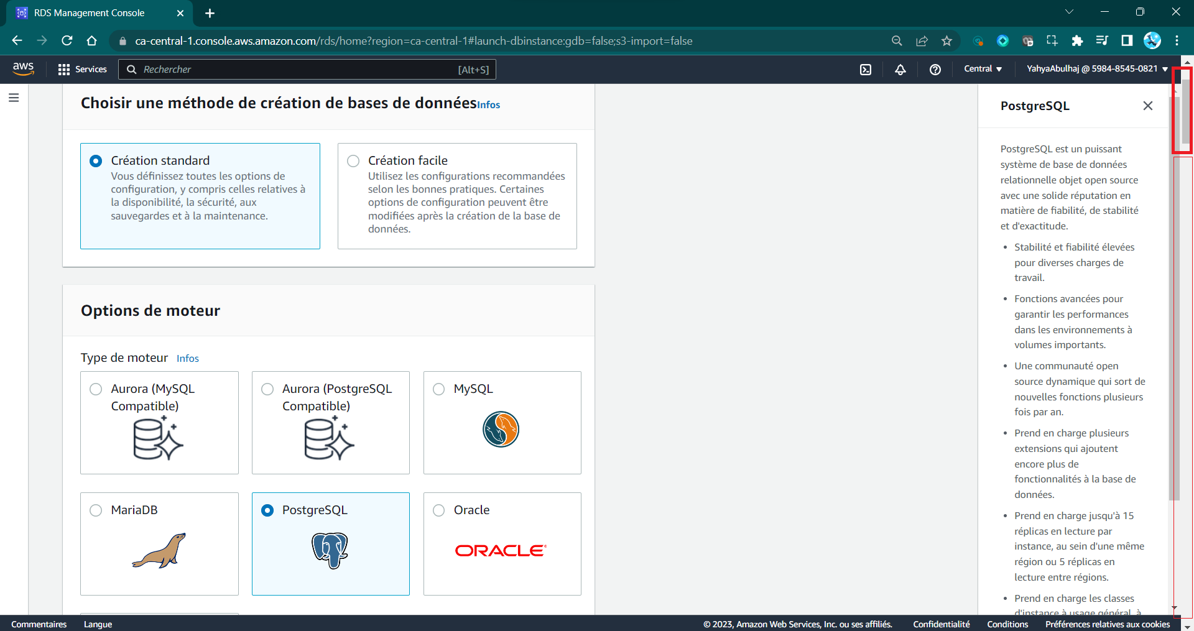Open Chrome profile avatar
The image size is (1194, 631).
coord(1152,40)
